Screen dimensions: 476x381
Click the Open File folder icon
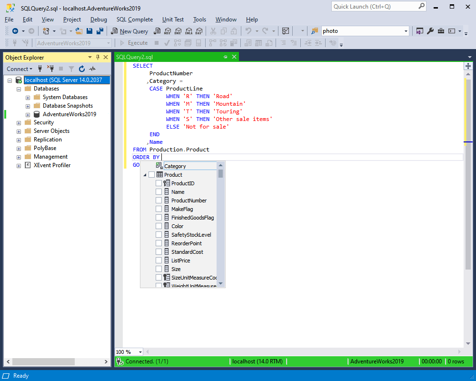coord(79,31)
